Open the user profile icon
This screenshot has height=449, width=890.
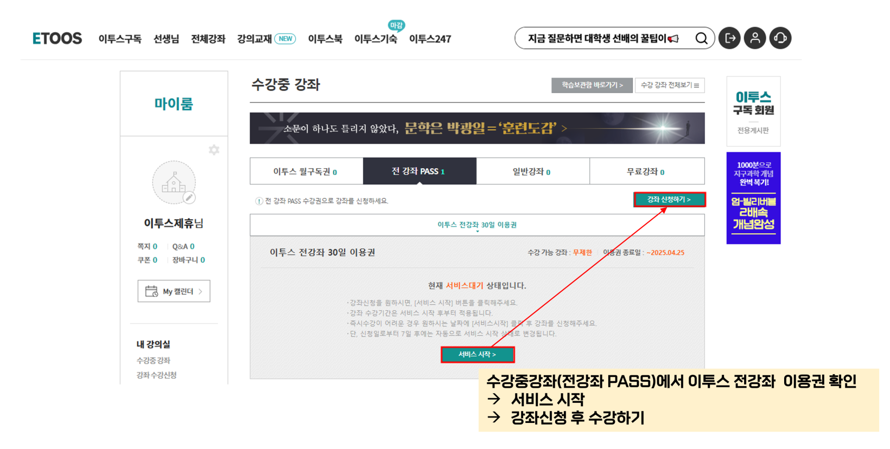point(755,38)
